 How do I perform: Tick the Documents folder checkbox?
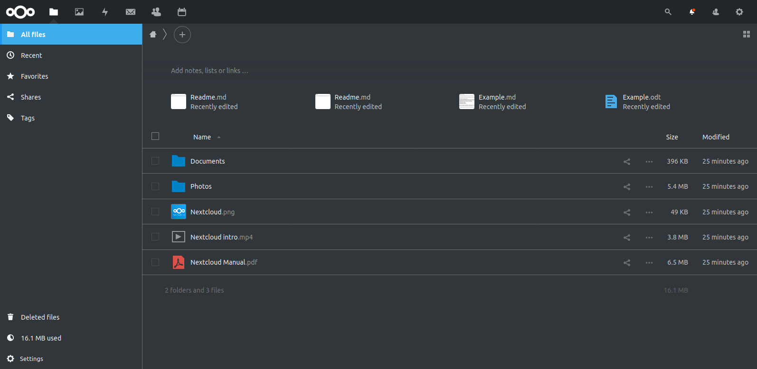click(x=155, y=161)
